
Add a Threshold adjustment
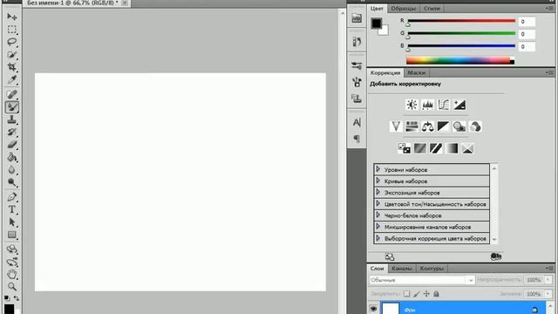pos(436,148)
